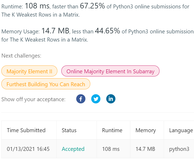Open Online Majority Element In Subarray challenge
This screenshot has width=194, height=159.
click(x=110, y=71)
